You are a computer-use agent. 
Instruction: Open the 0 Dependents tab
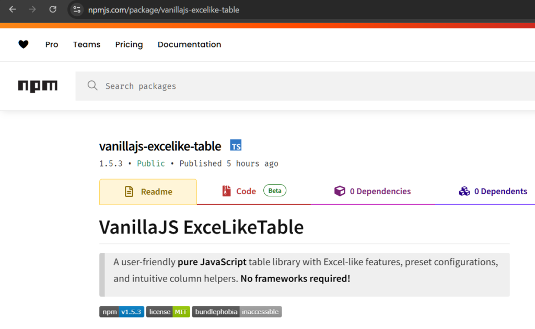tap(493, 191)
